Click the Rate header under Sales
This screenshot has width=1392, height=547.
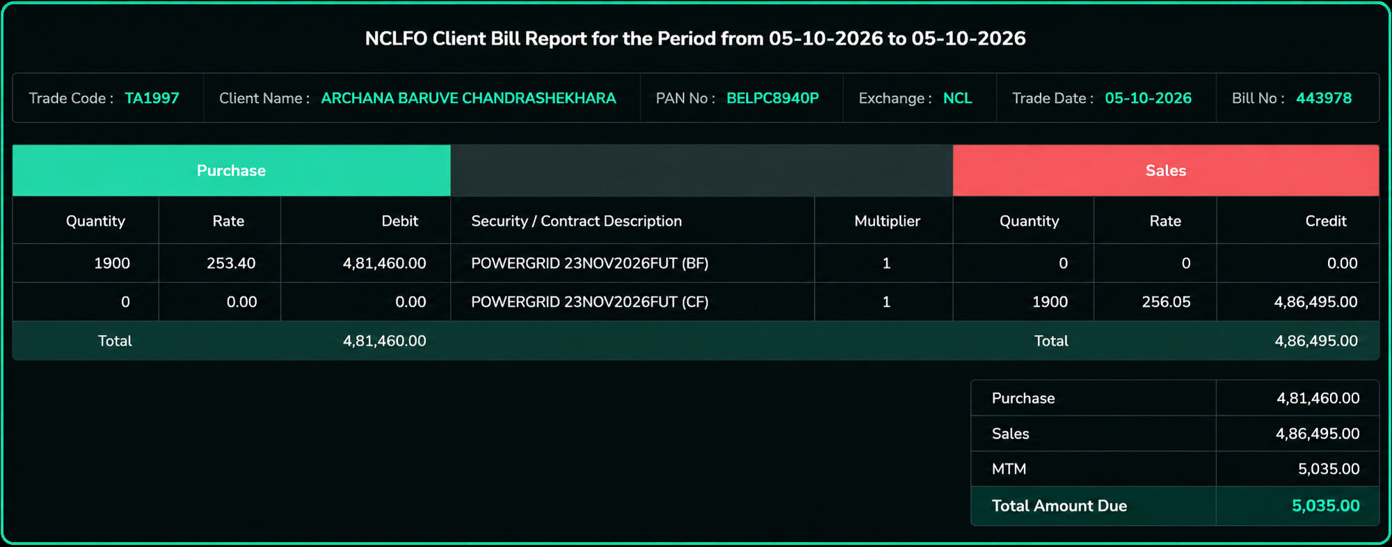pos(1165,221)
